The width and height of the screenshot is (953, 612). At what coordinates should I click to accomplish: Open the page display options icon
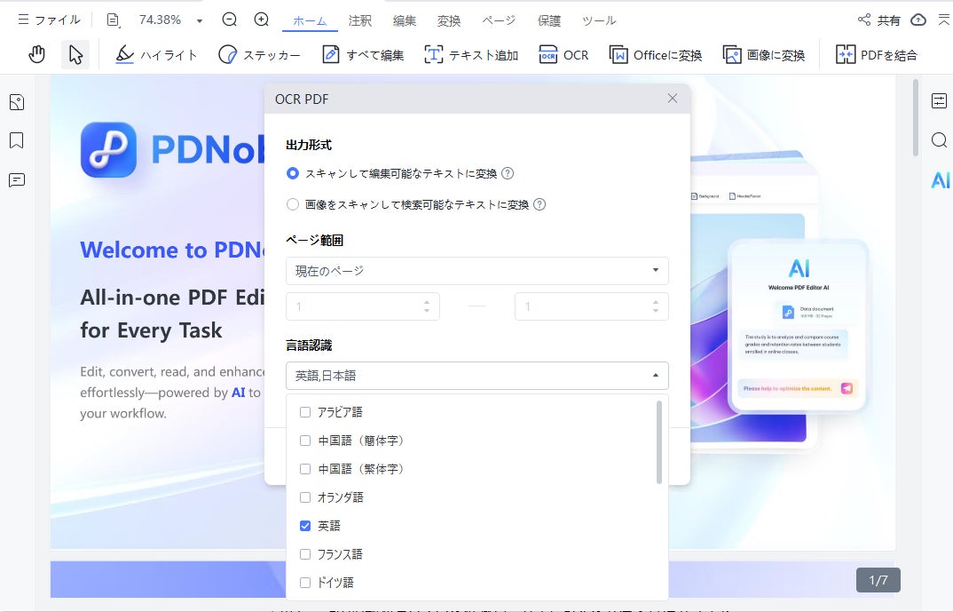coord(113,20)
